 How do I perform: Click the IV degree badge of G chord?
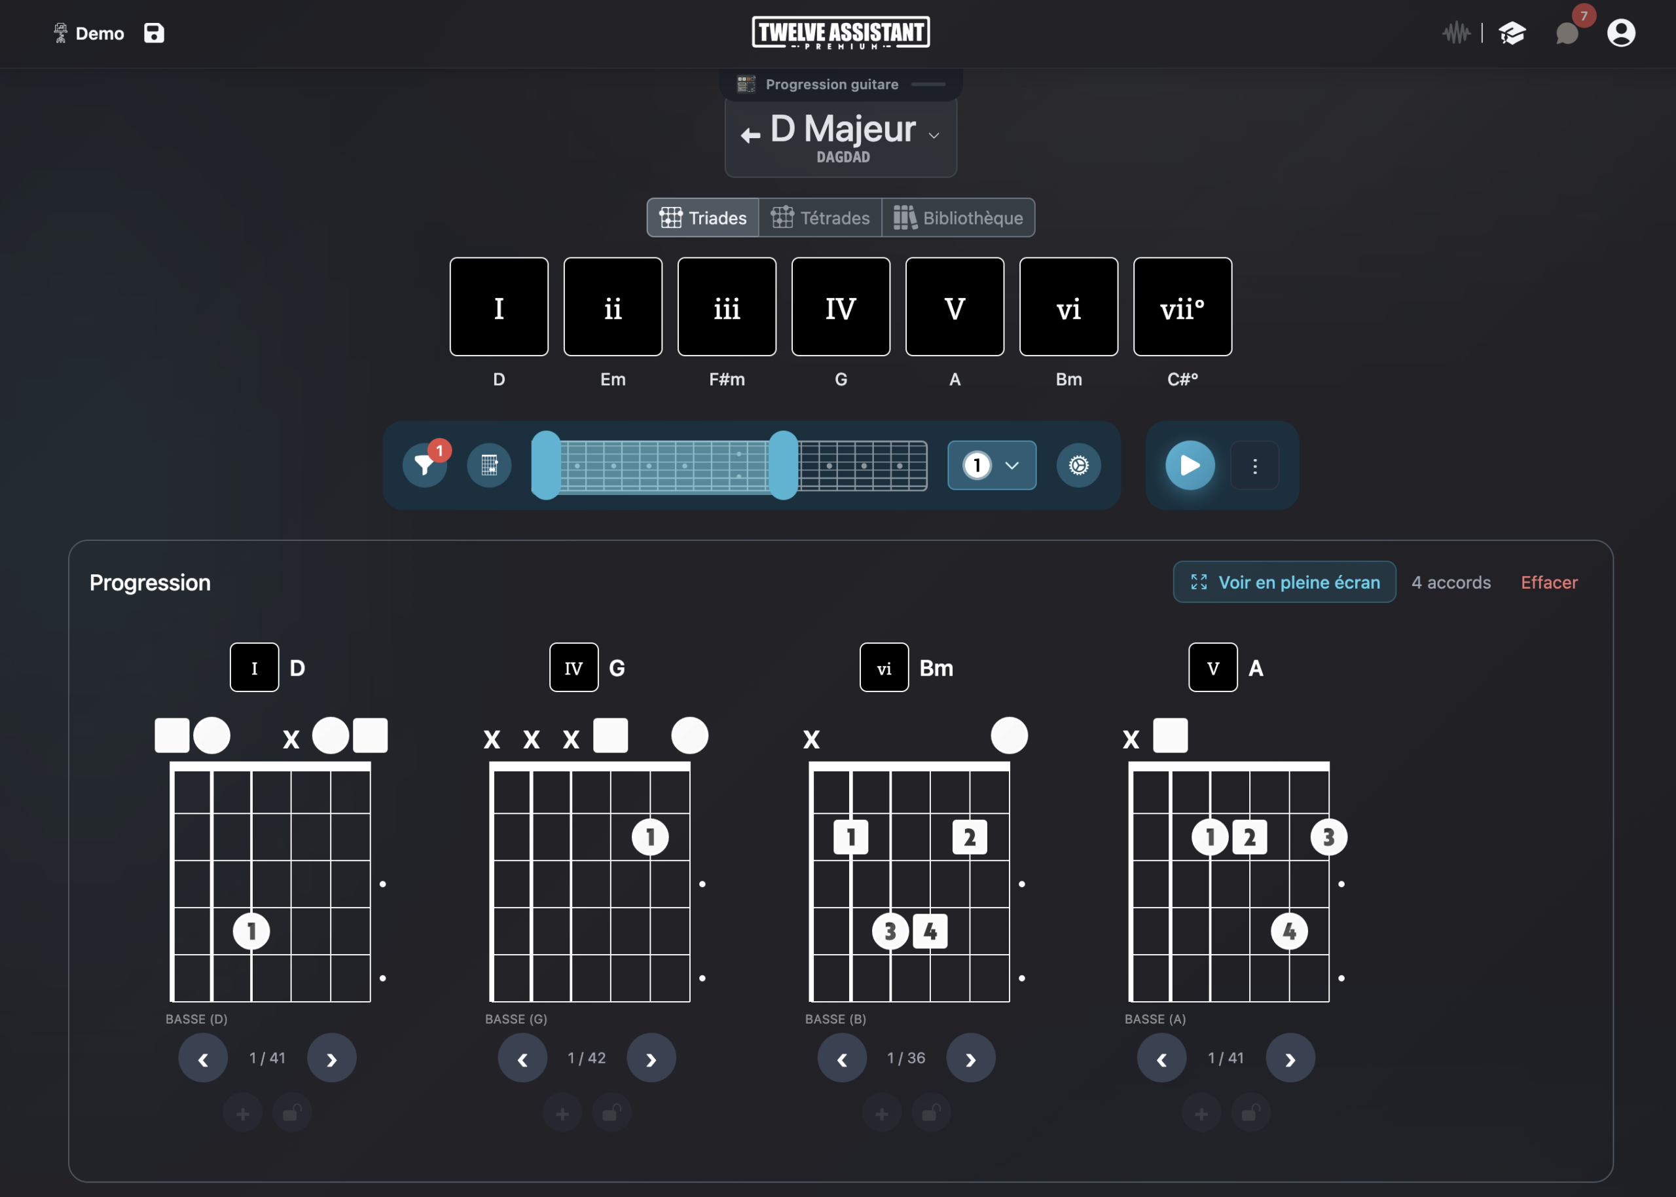[x=574, y=668]
